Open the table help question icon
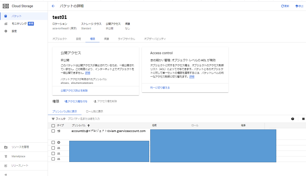 (x=293, y=119)
